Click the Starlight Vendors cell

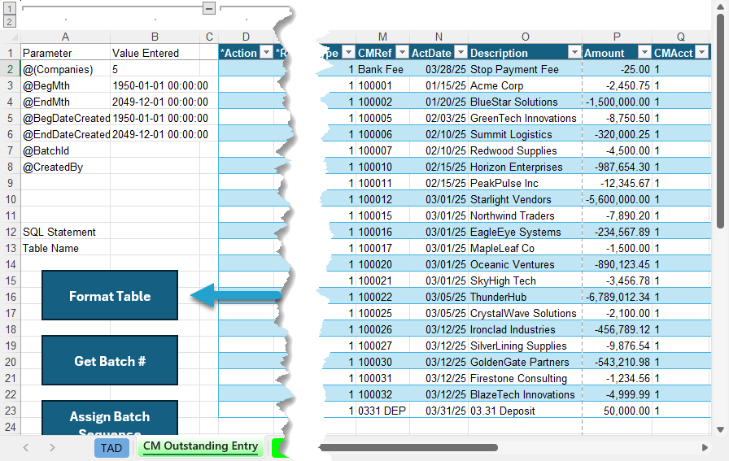point(525,199)
